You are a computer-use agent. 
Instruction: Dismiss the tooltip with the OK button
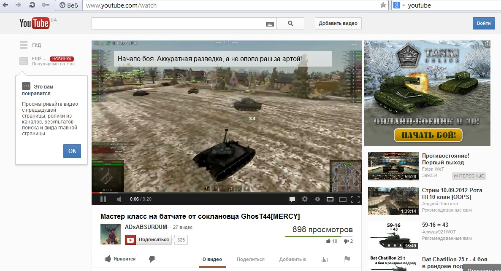pos(72,151)
